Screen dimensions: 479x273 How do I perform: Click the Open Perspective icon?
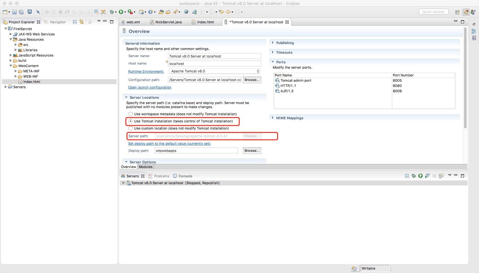pyautogui.click(x=458, y=12)
